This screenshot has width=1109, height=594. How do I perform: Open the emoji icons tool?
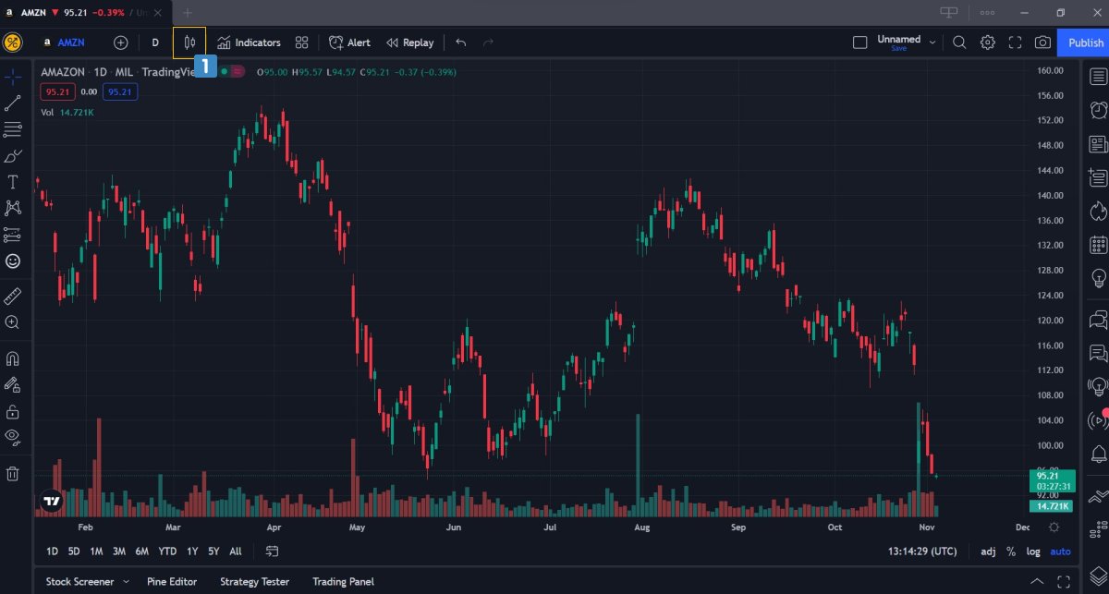pyautogui.click(x=13, y=261)
